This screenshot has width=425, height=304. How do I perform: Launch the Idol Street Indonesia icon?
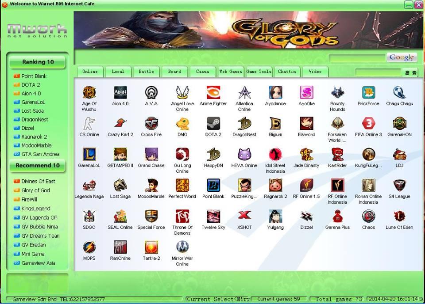point(275,155)
